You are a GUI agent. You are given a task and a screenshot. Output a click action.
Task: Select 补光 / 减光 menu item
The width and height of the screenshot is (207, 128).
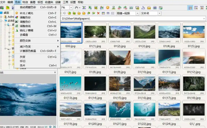(37, 13)
